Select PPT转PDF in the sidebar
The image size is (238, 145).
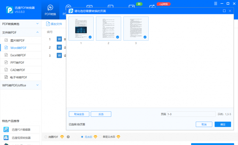coord(21,63)
